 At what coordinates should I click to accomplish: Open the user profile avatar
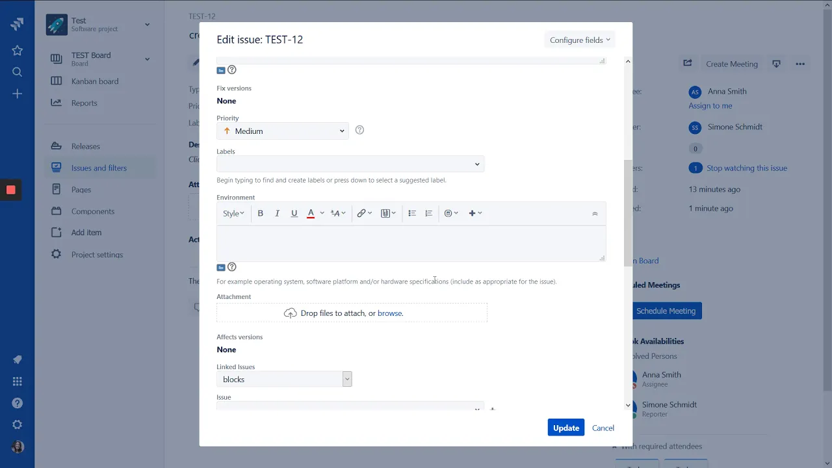(x=18, y=447)
